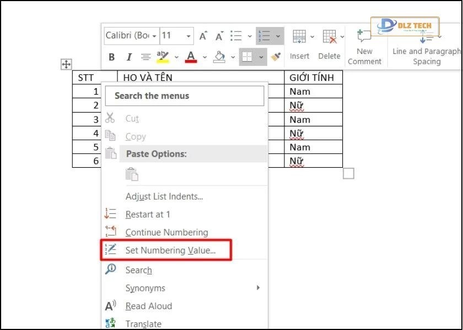This screenshot has width=463, height=330.
Task: Click the Increase Font Size icon
Action: 203,36
